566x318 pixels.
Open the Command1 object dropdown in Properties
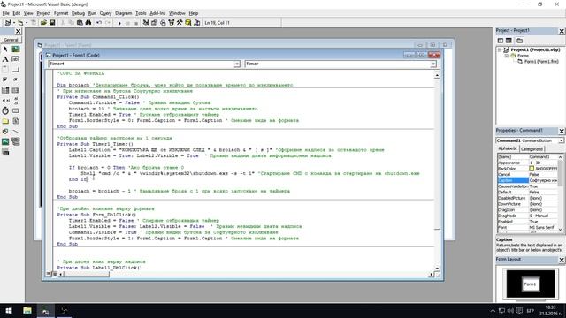[x=562, y=140]
